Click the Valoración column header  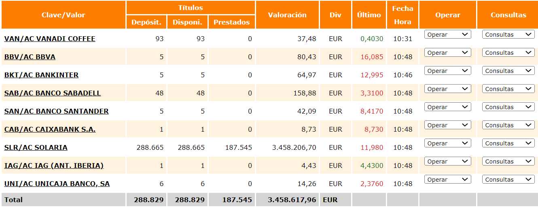point(287,15)
